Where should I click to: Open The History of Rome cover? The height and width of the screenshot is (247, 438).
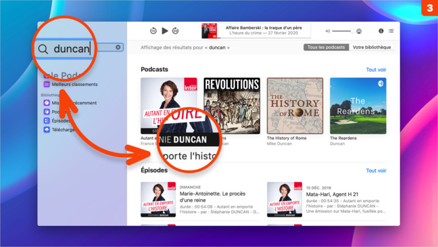point(295,106)
